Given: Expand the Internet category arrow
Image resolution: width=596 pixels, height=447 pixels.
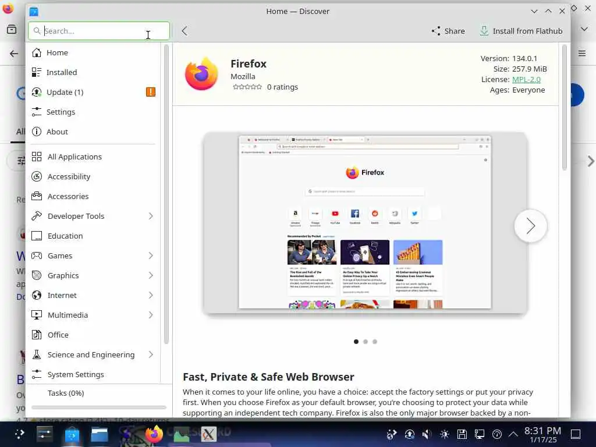Looking at the screenshot, I should [151, 295].
